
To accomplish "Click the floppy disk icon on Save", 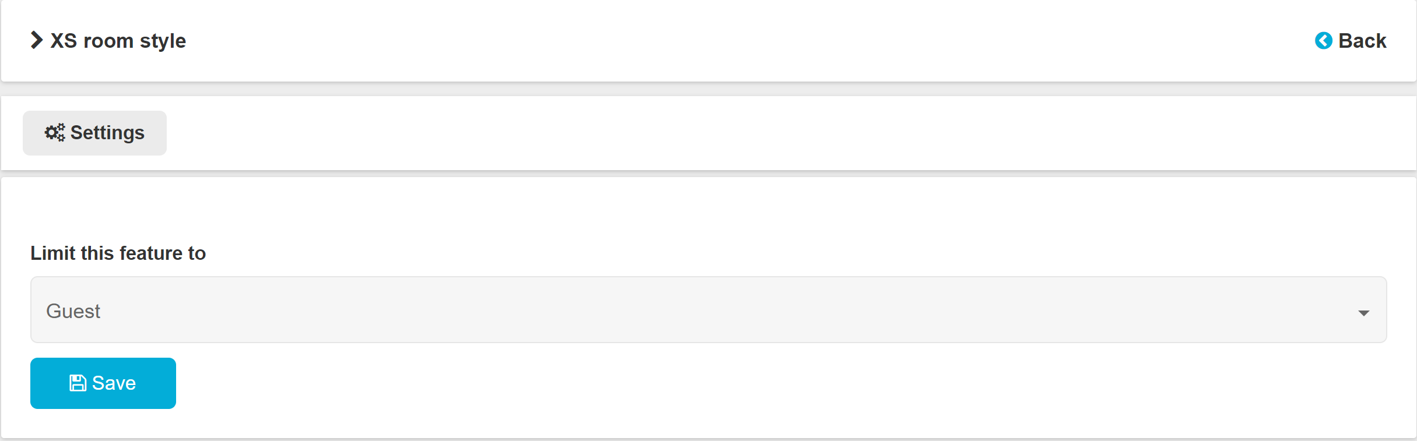I will tap(78, 383).
